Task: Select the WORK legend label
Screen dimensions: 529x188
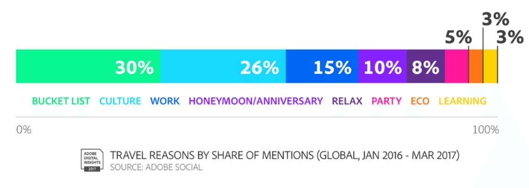Action: 164,101
